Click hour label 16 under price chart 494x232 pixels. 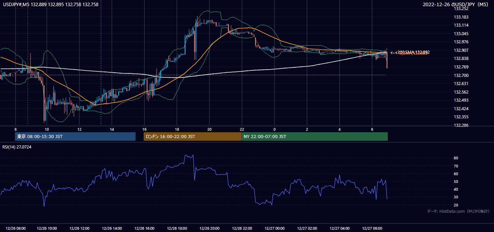coord(144,129)
